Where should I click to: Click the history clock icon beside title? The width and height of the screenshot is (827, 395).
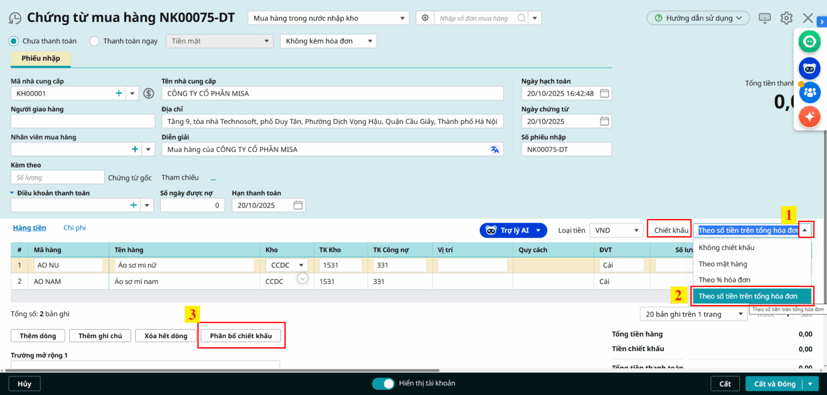[15, 19]
